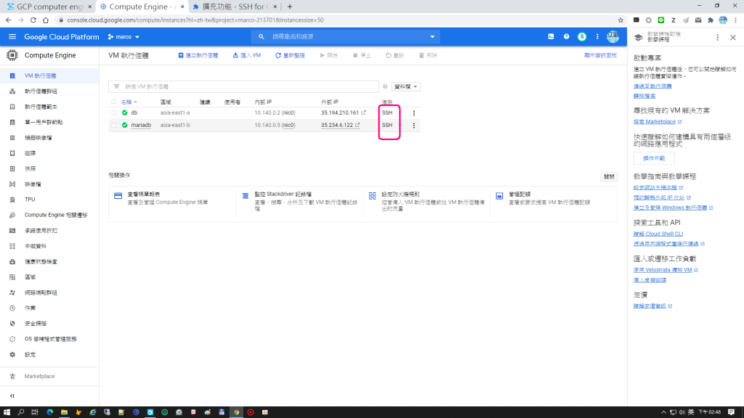744x418 pixels.
Task: Click 關閉 button in related actions
Action: coord(609,177)
